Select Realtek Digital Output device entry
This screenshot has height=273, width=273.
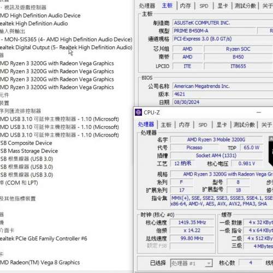(66, 48)
